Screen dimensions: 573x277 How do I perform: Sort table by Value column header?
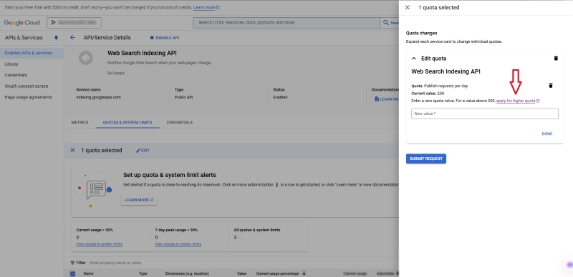(x=241, y=273)
